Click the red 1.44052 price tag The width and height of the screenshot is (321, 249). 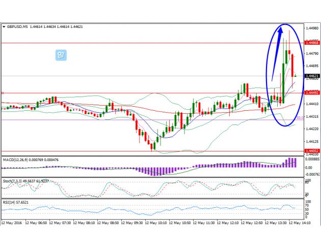[311, 151]
